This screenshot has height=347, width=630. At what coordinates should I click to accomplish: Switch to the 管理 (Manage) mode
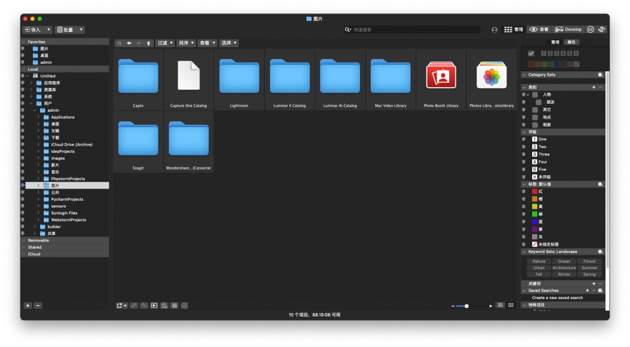514,29
